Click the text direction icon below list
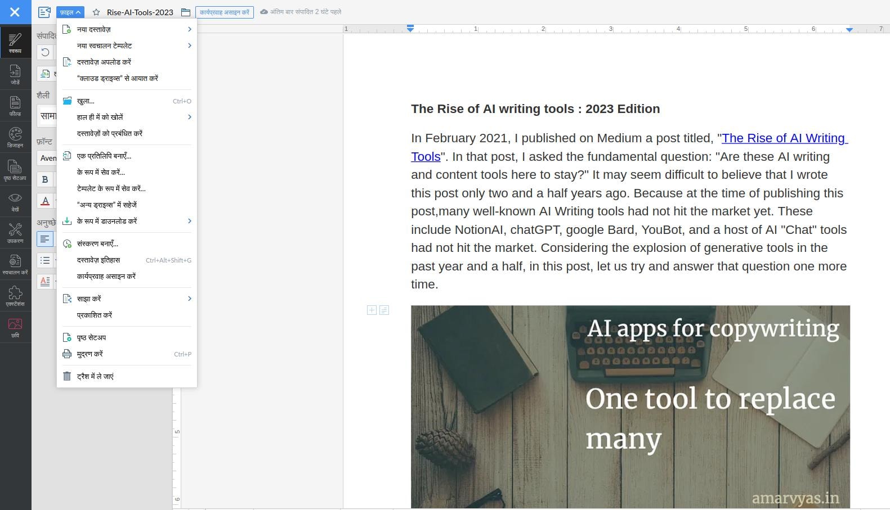 45,281
